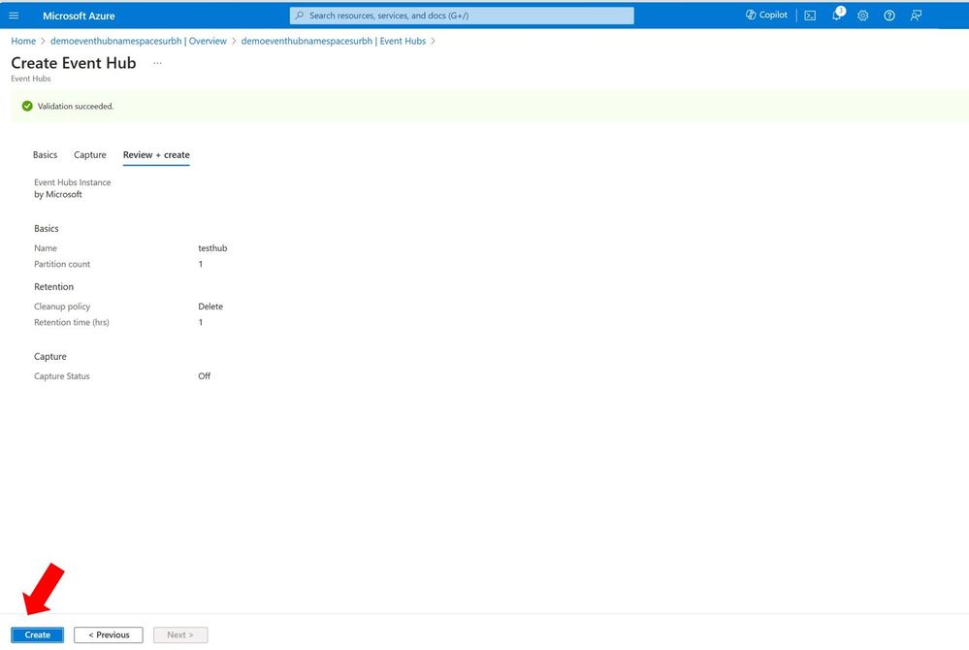The image size is (969, 650).
Task: Select the capture status value Off
Action: [x=205, y=376]
